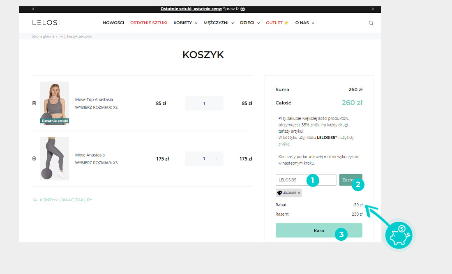452x274 pixels.
Task: Click the Rabat value '-30 zł'
Action: (357, 205)
